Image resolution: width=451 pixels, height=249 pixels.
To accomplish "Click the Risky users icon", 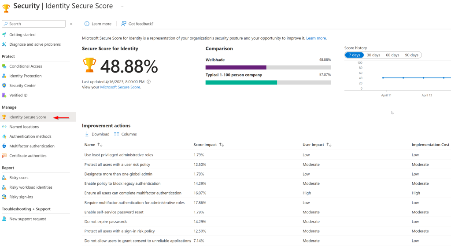I will pyautogui.click(x=4, y=177).
